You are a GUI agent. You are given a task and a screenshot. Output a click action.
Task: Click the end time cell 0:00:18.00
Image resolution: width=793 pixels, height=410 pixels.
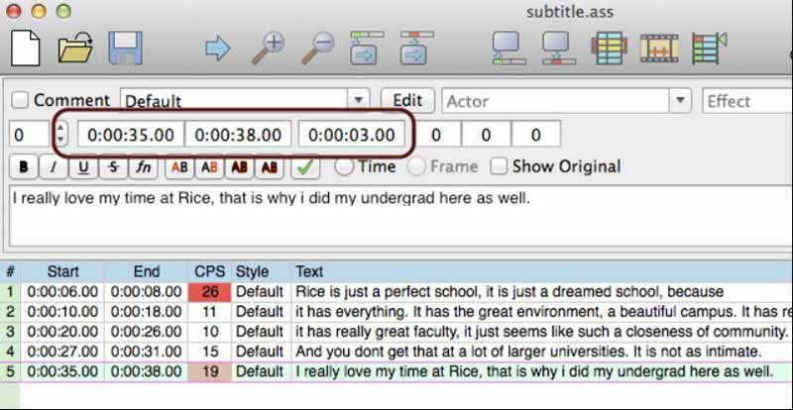147,312
